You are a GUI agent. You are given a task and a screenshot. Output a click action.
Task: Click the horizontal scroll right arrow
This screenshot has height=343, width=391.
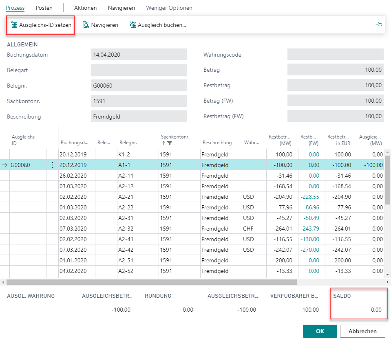point(387,282)
